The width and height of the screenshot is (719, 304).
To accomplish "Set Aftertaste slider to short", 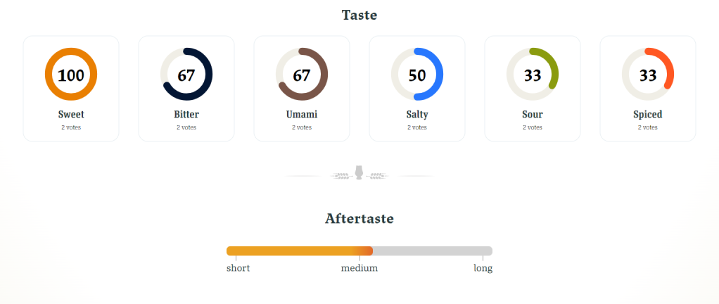I will [238, 268].
